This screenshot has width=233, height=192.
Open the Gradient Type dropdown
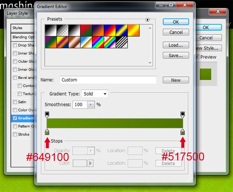(x=95, y=94)
